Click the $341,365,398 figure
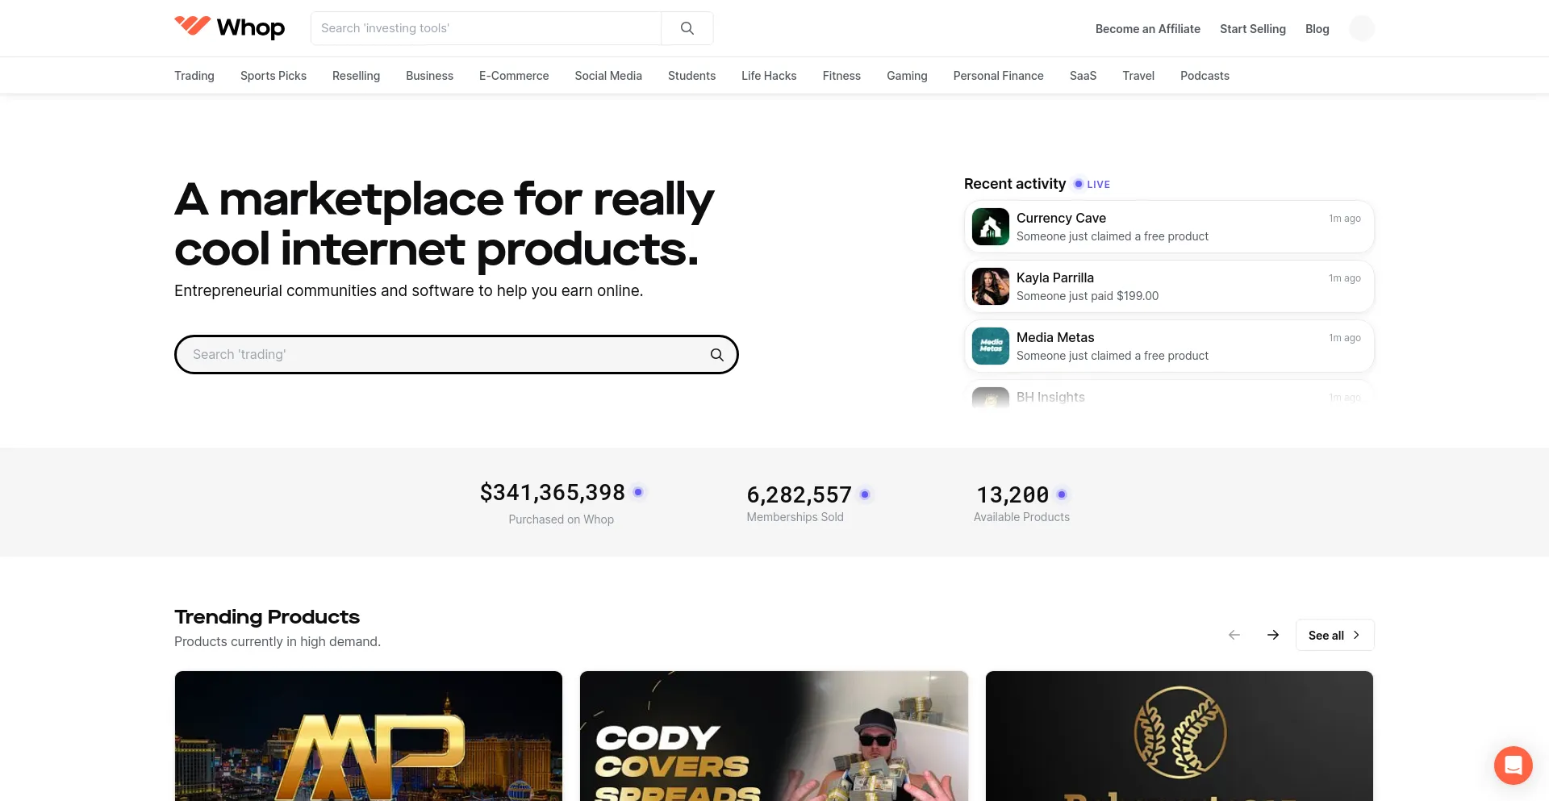 [x=553, y=492]
